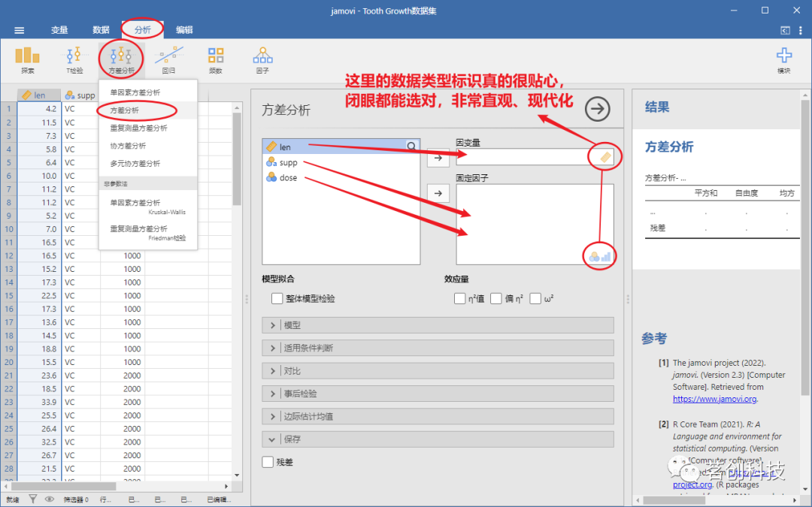This screenshot has width=812, height=507.
Task: Open the T检验 analyses icon
Action: [74, 59]
